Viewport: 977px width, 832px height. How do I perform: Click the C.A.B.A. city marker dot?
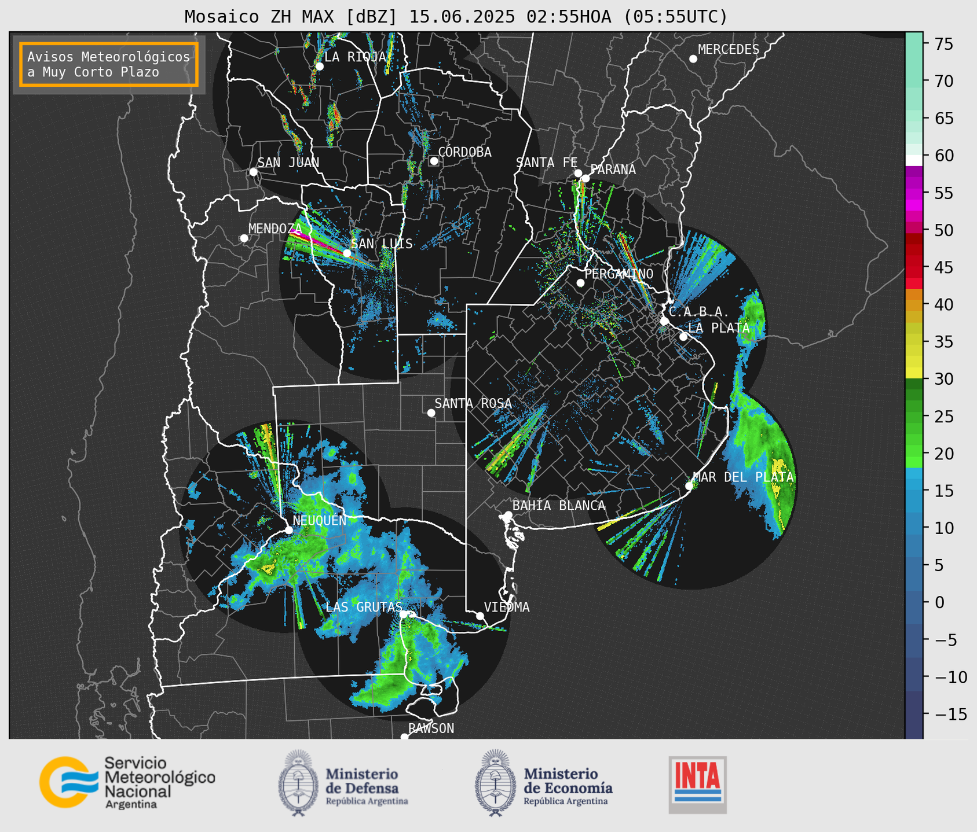pos(665,321)
